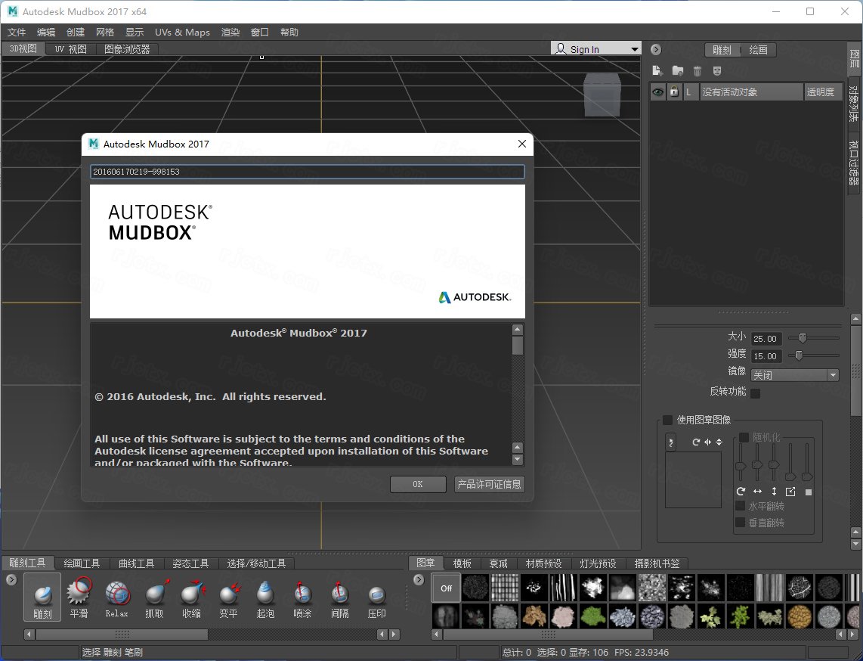Image resolution: width=863 pixels, height=661 pixels.
Task: Click the 产品许可证信息 button
Action: click(489, 484)
